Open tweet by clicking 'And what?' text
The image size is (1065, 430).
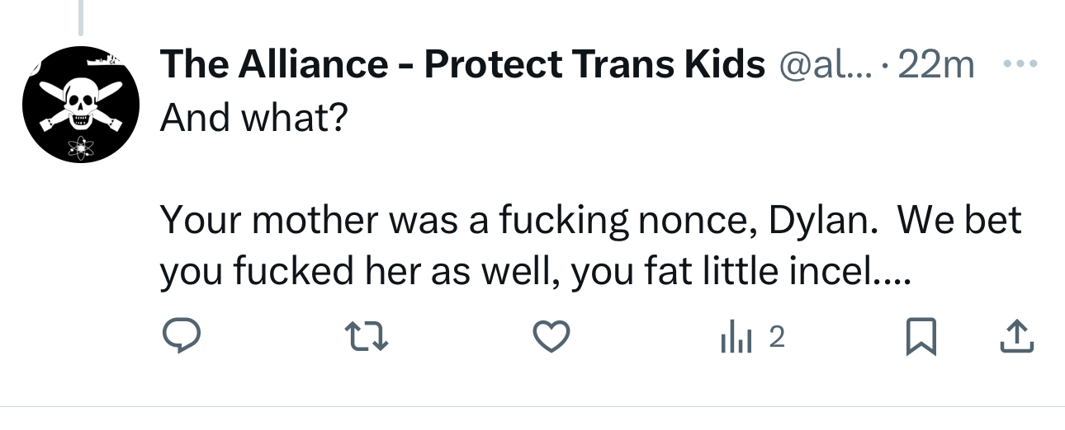[x=254, y=119]
